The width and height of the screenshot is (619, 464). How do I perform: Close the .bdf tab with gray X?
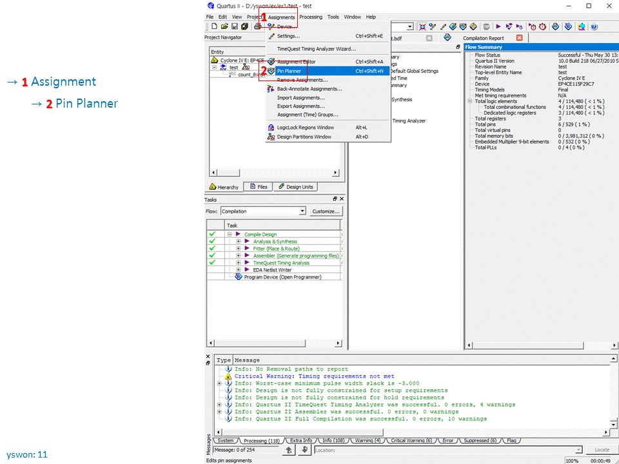(x=429, y=38)
